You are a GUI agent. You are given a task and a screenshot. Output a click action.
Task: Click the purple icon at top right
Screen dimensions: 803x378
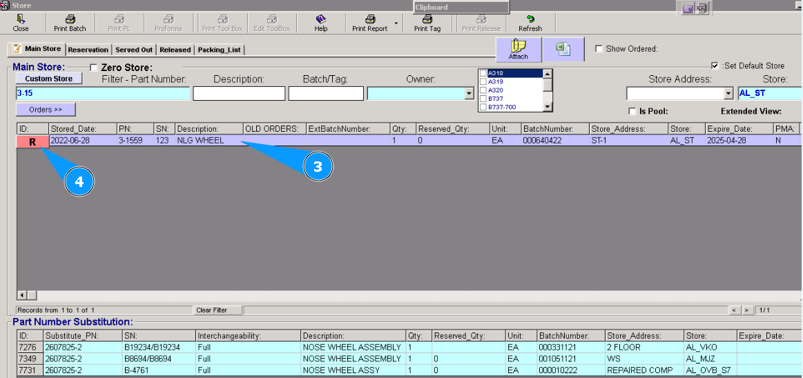689,9
